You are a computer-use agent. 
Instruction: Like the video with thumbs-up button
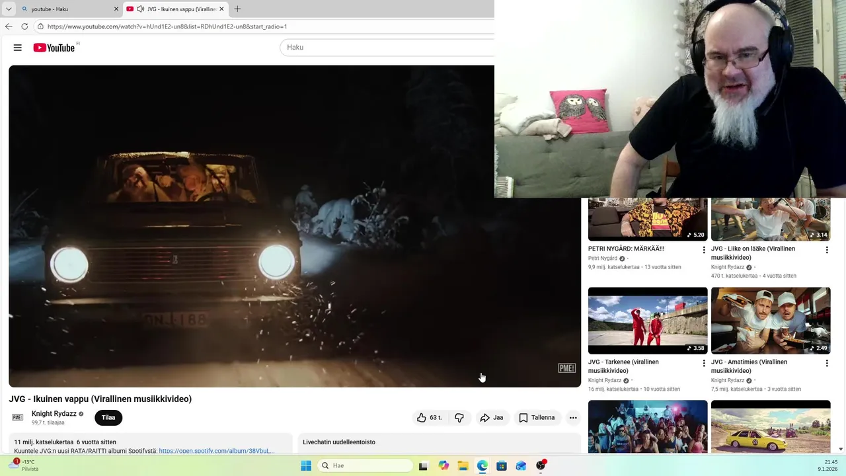[x=429, y=418]
